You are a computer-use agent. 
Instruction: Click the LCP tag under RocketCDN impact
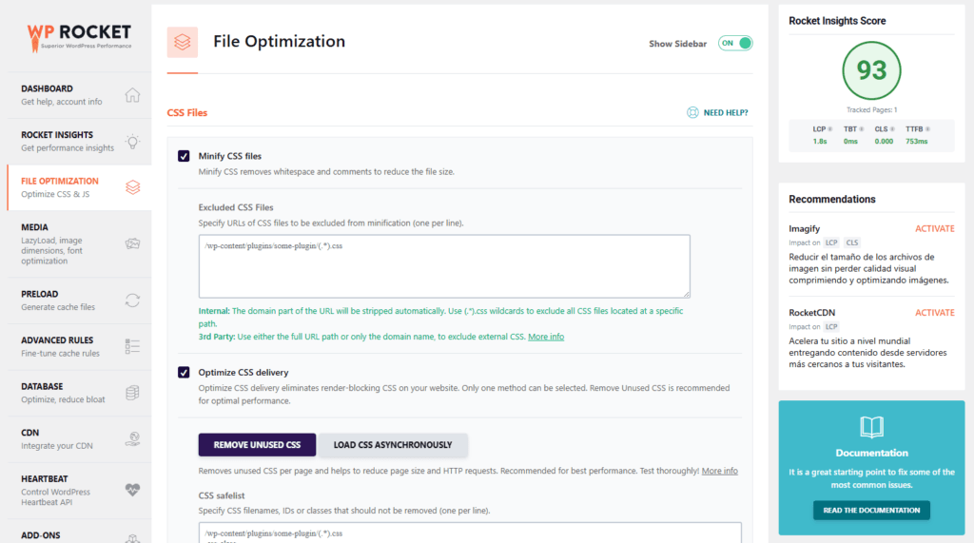click(x=831, y=327)
